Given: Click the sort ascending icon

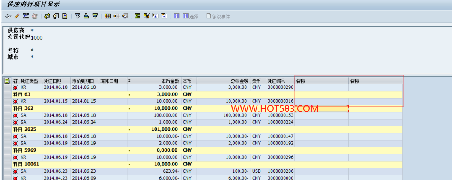Looking at the screenshot, I should [x=86, y=16].
